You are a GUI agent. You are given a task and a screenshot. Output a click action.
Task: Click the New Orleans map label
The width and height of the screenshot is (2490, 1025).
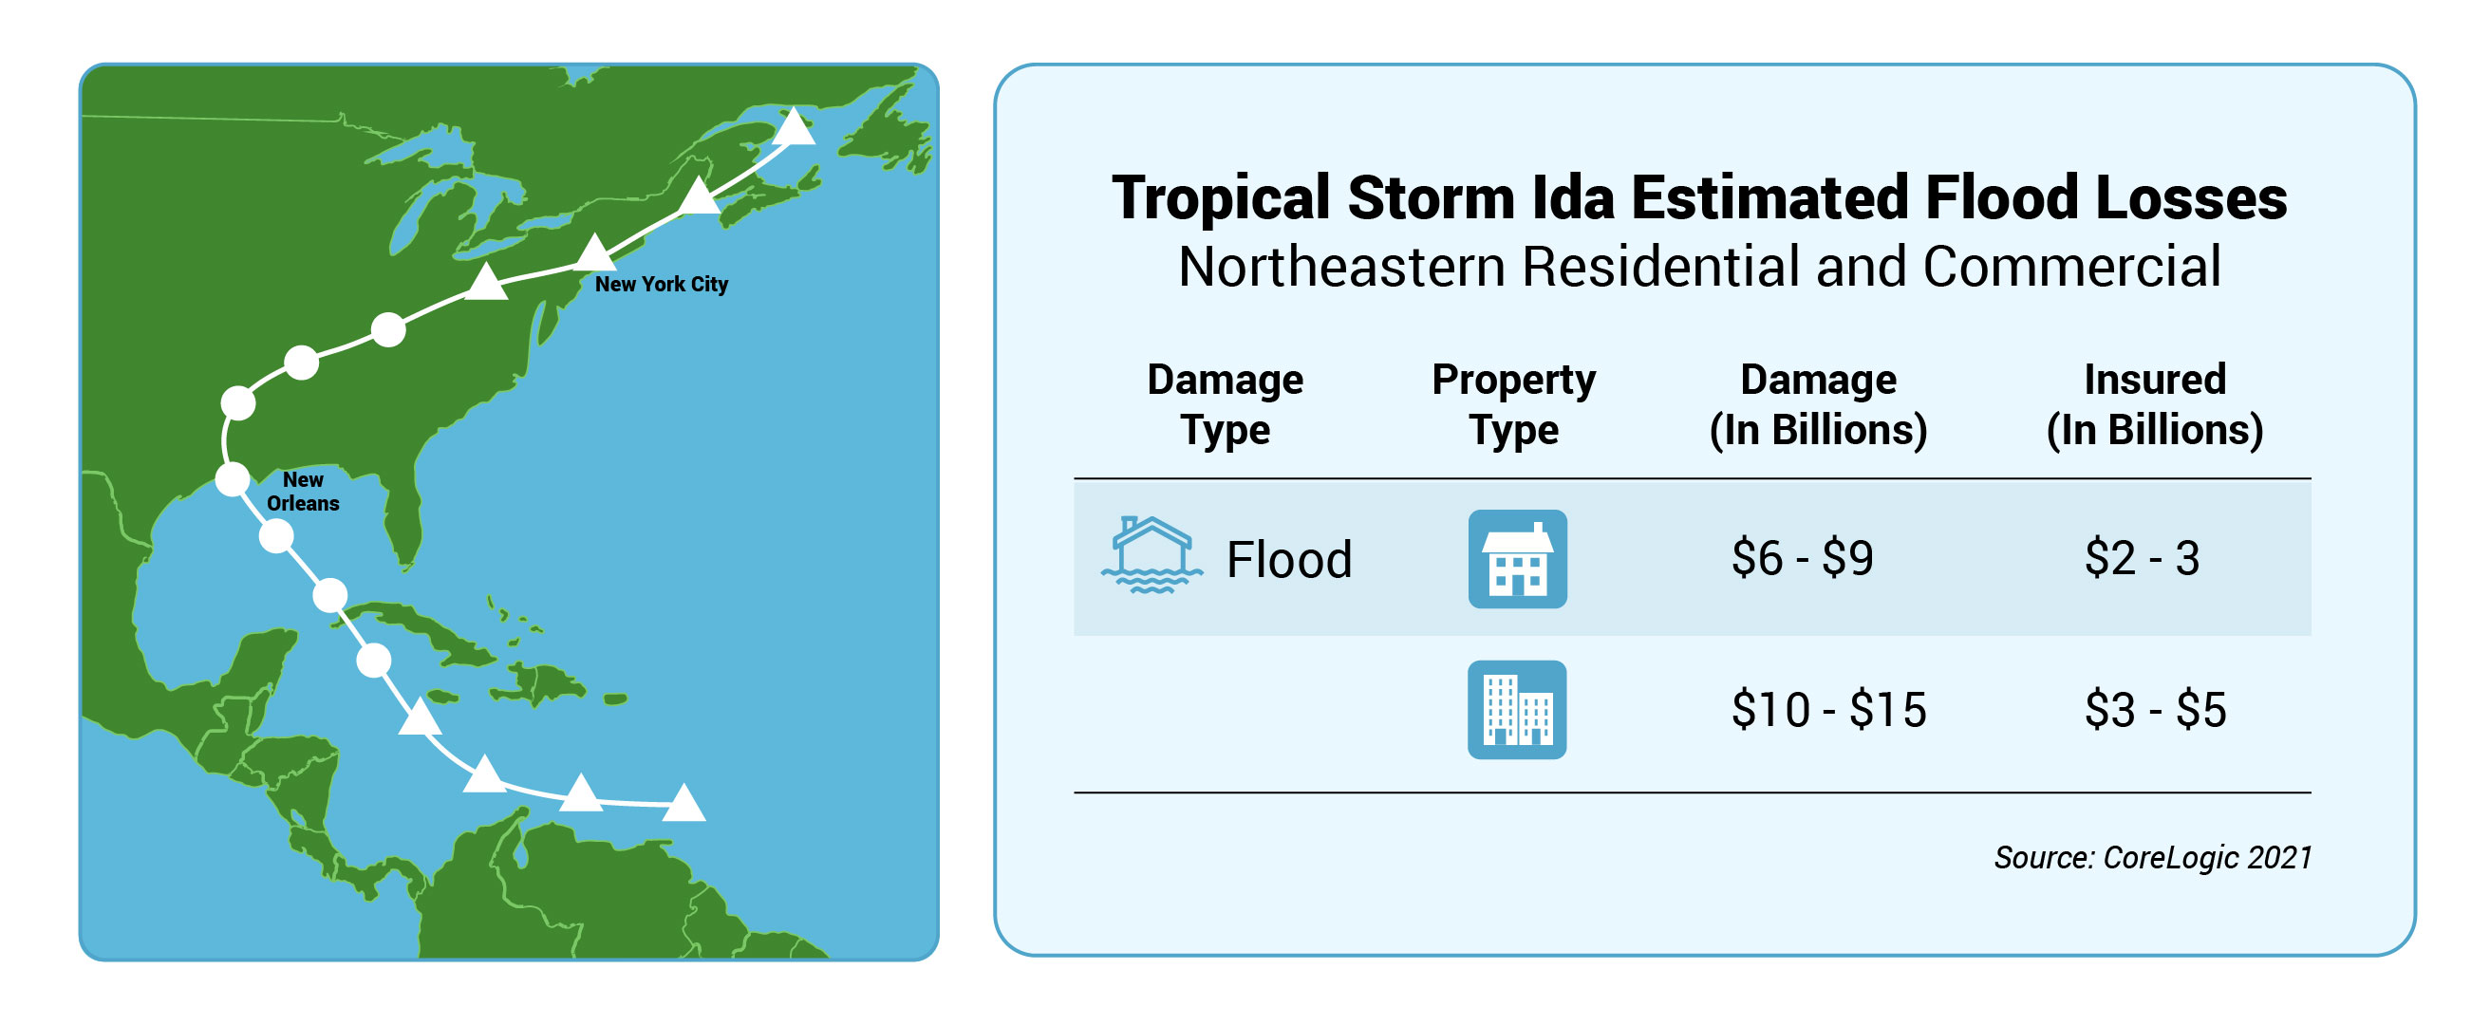[303, 491]
